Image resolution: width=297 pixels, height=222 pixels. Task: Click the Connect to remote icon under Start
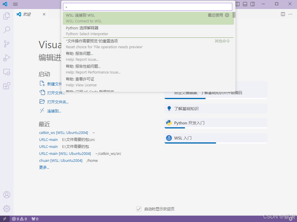point(42,111)
